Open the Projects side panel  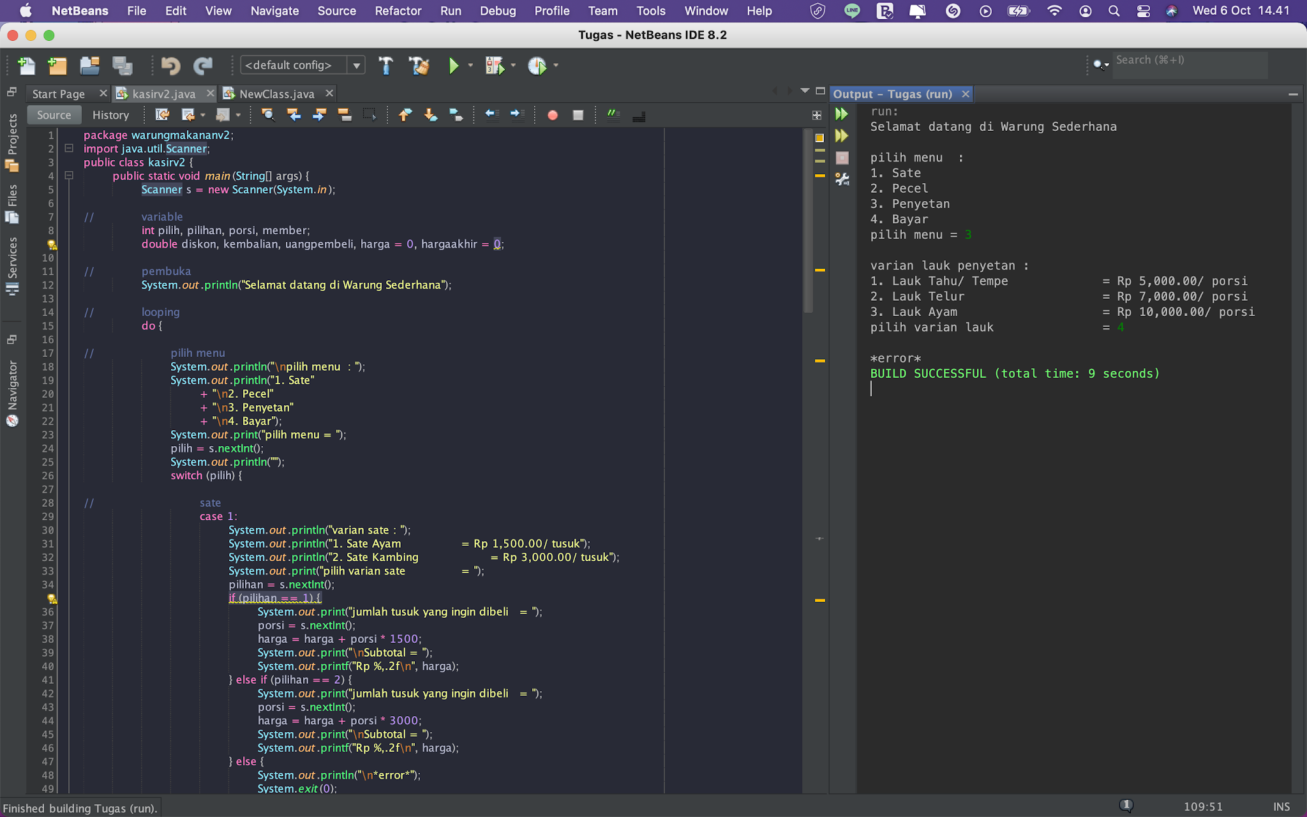coord(12,143)
